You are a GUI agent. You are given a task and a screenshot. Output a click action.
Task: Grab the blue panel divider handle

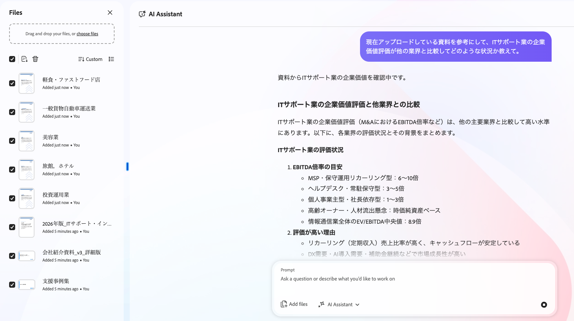[127, 166]
